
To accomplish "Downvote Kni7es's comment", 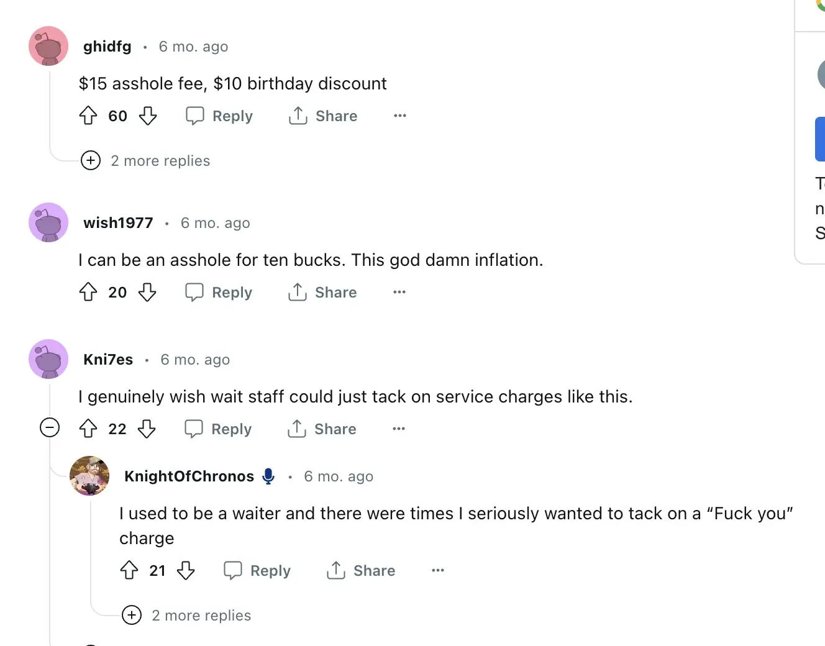I will (147, 429).
